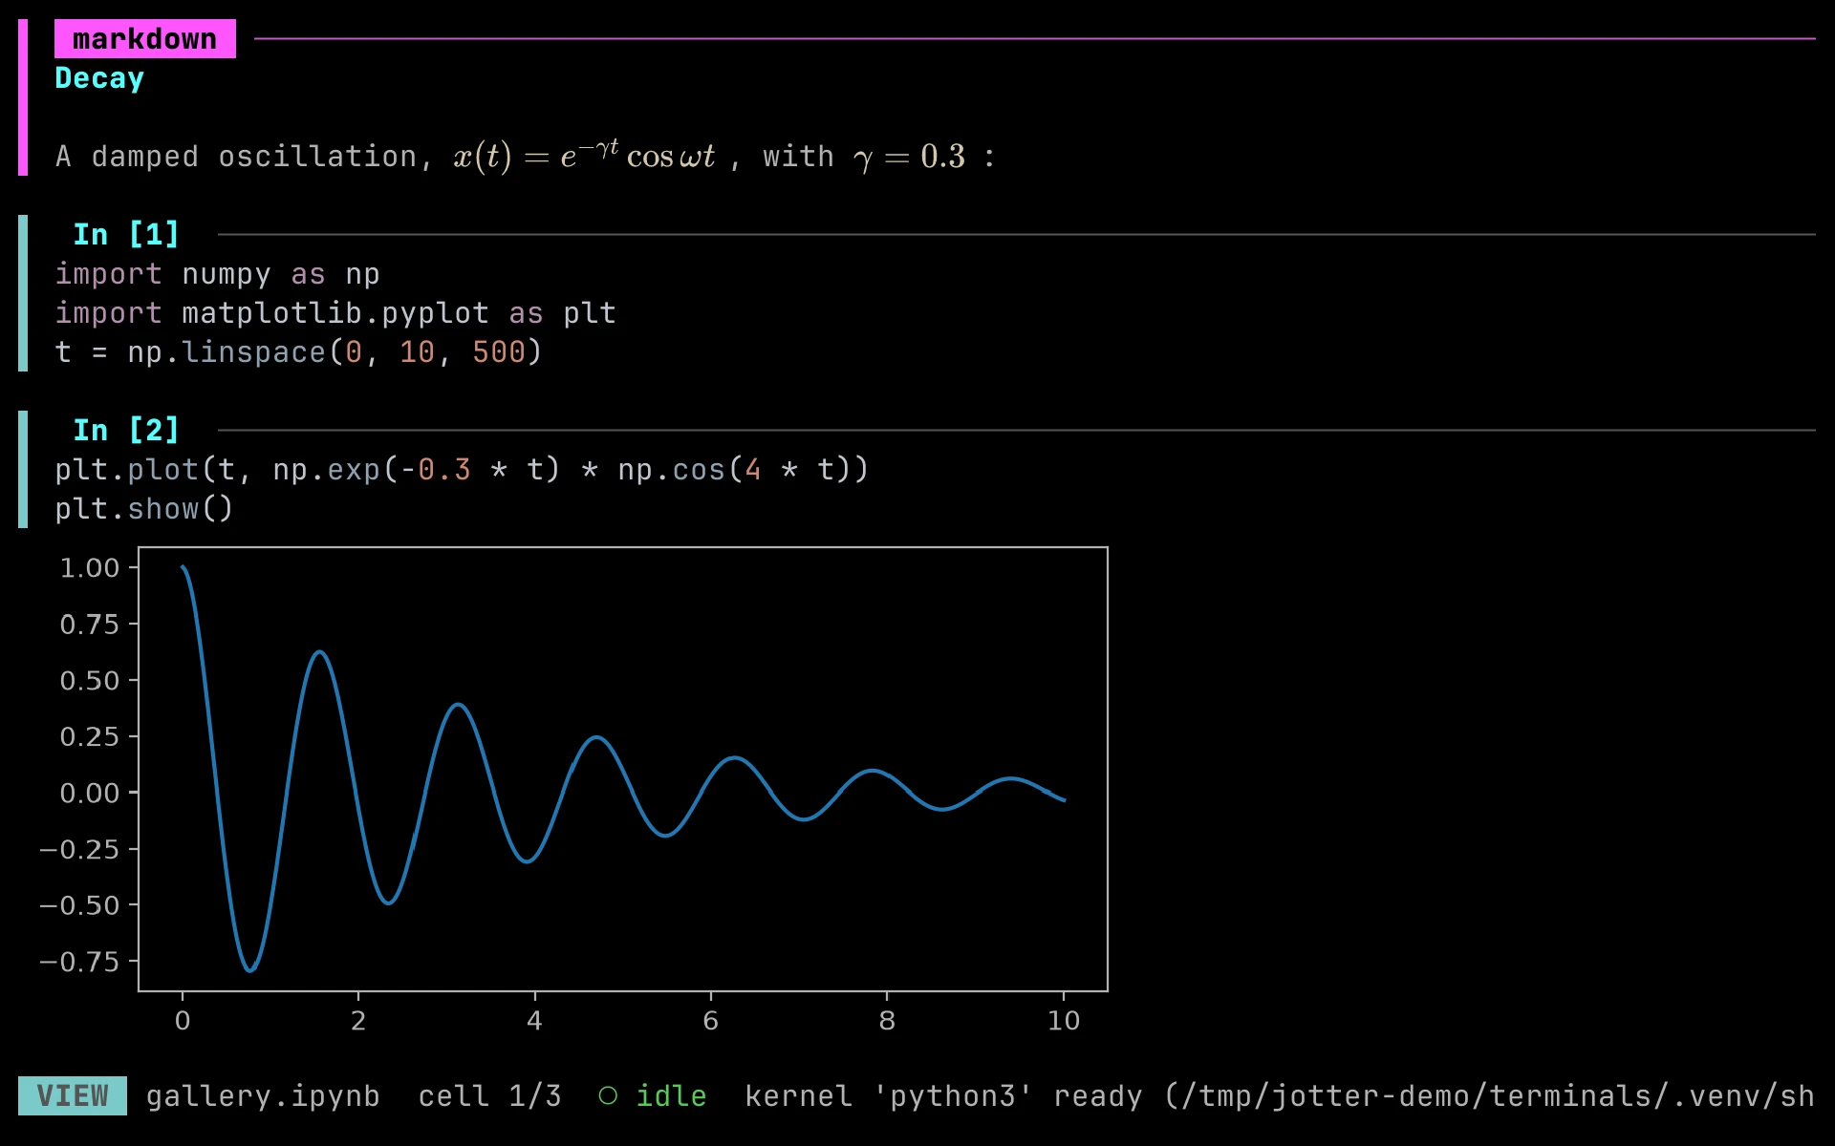The height and width of the screenshot is (1146, 1835).
Task: Click the cell 1/3 status entry
Action: 489,1095
